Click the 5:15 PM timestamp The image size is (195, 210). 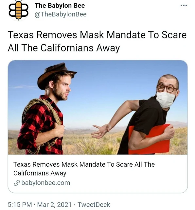pos(20,205)
